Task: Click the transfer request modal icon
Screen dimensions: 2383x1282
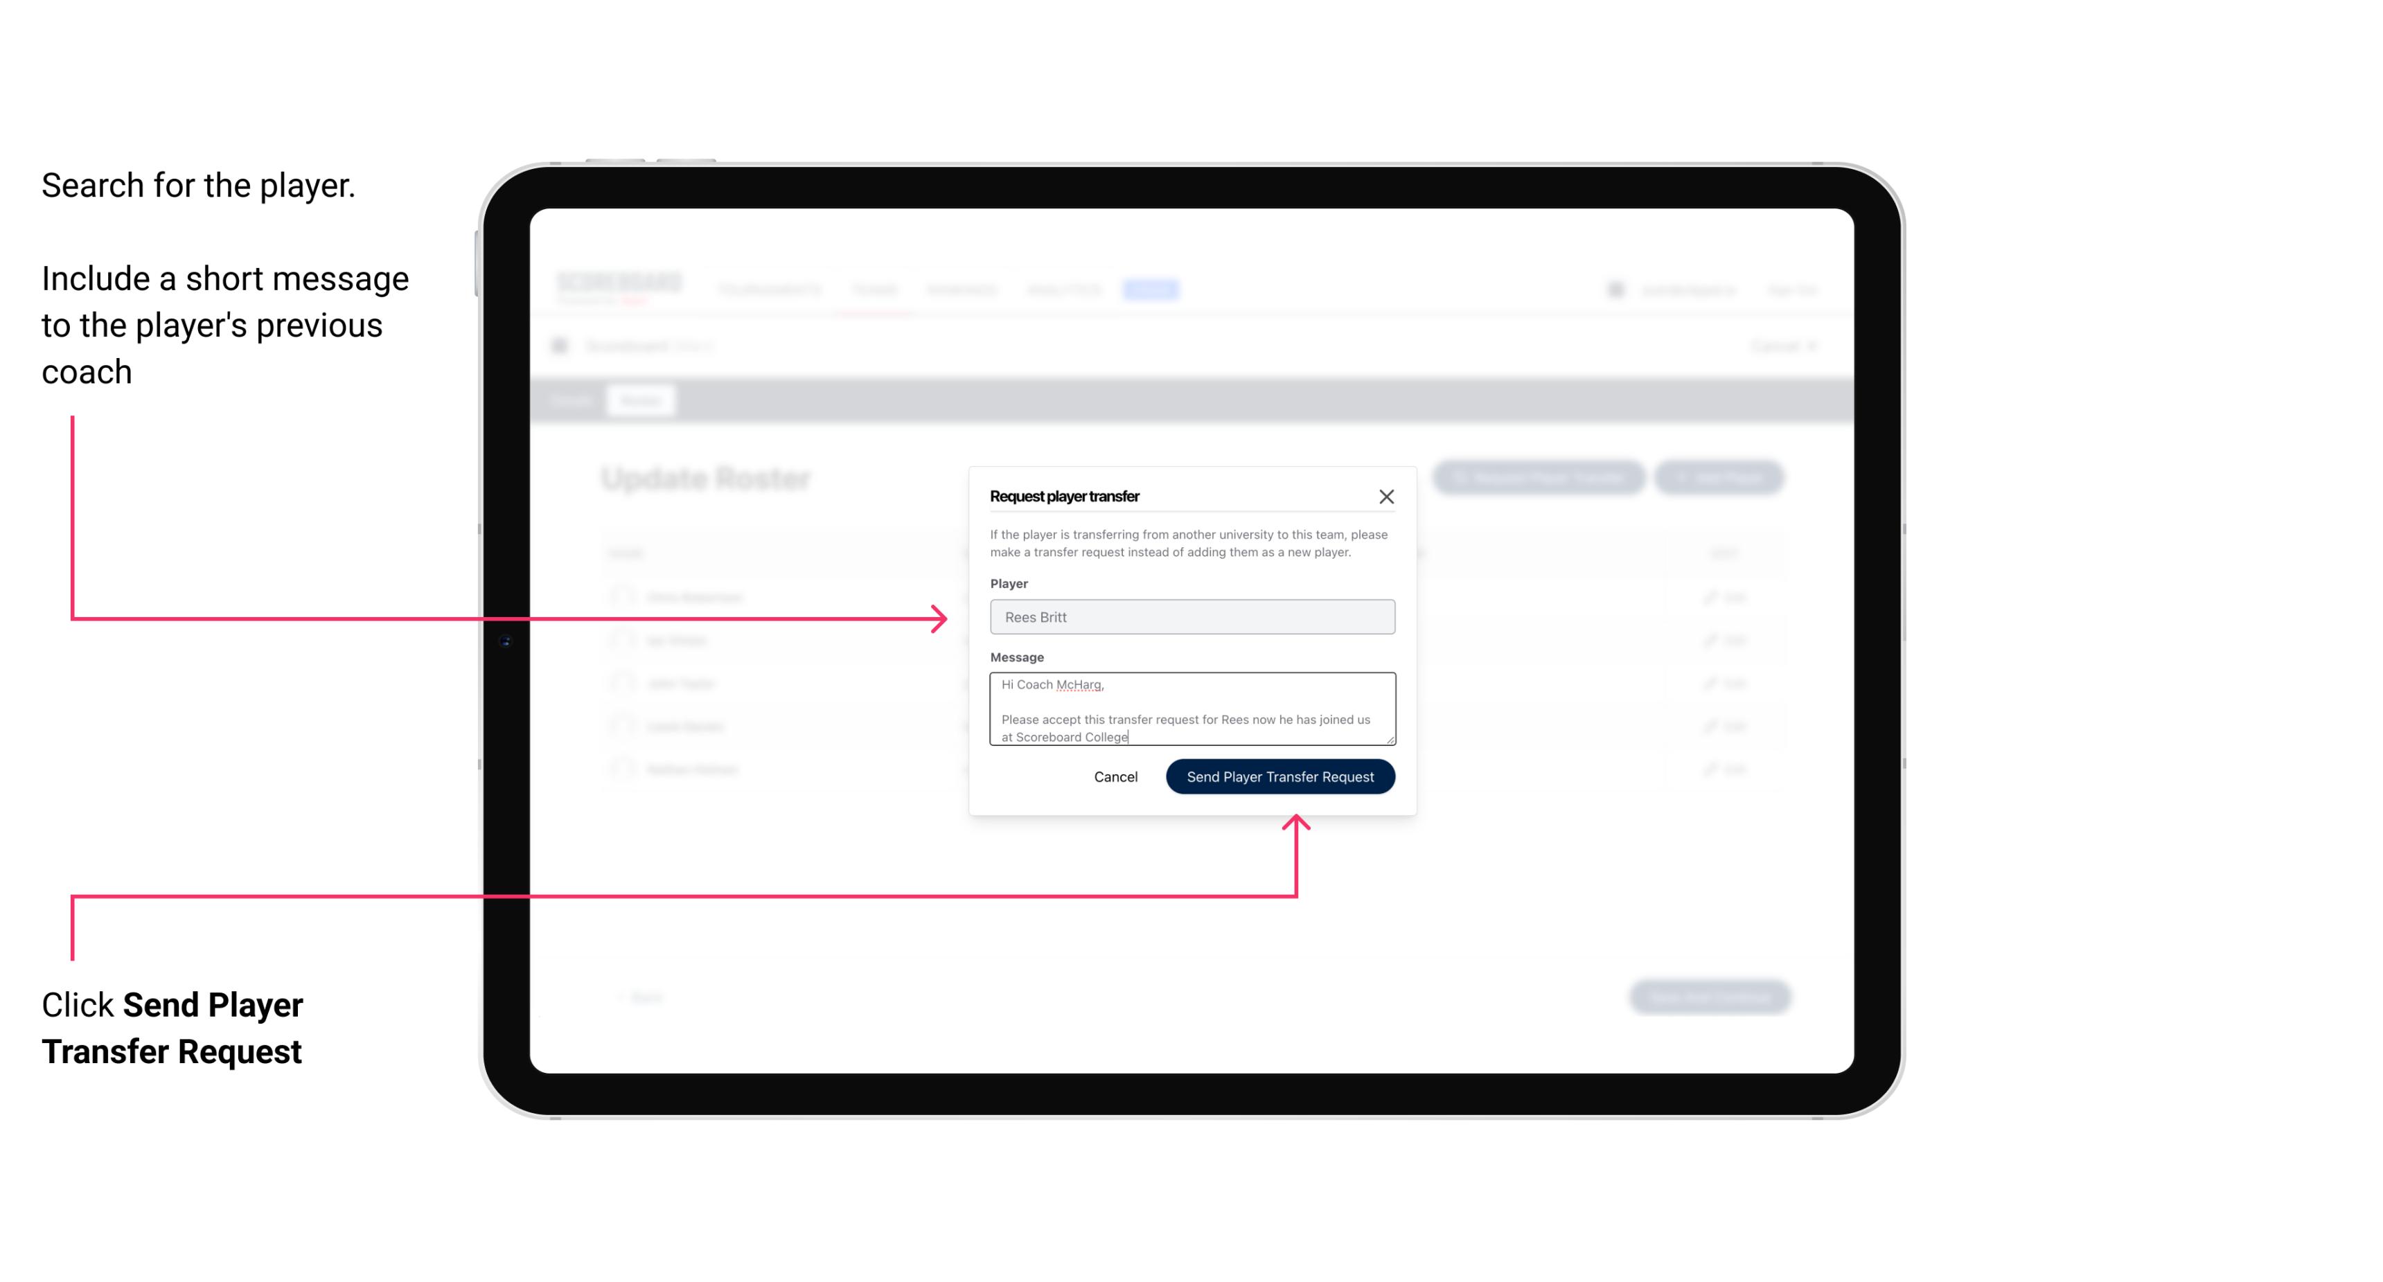Action: point(1387,496)
